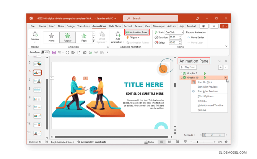Image resolution: width=257 pixels, height=159 pixels.
Task: Apply the Appear animation effect
Action: [x=68, y=37]
